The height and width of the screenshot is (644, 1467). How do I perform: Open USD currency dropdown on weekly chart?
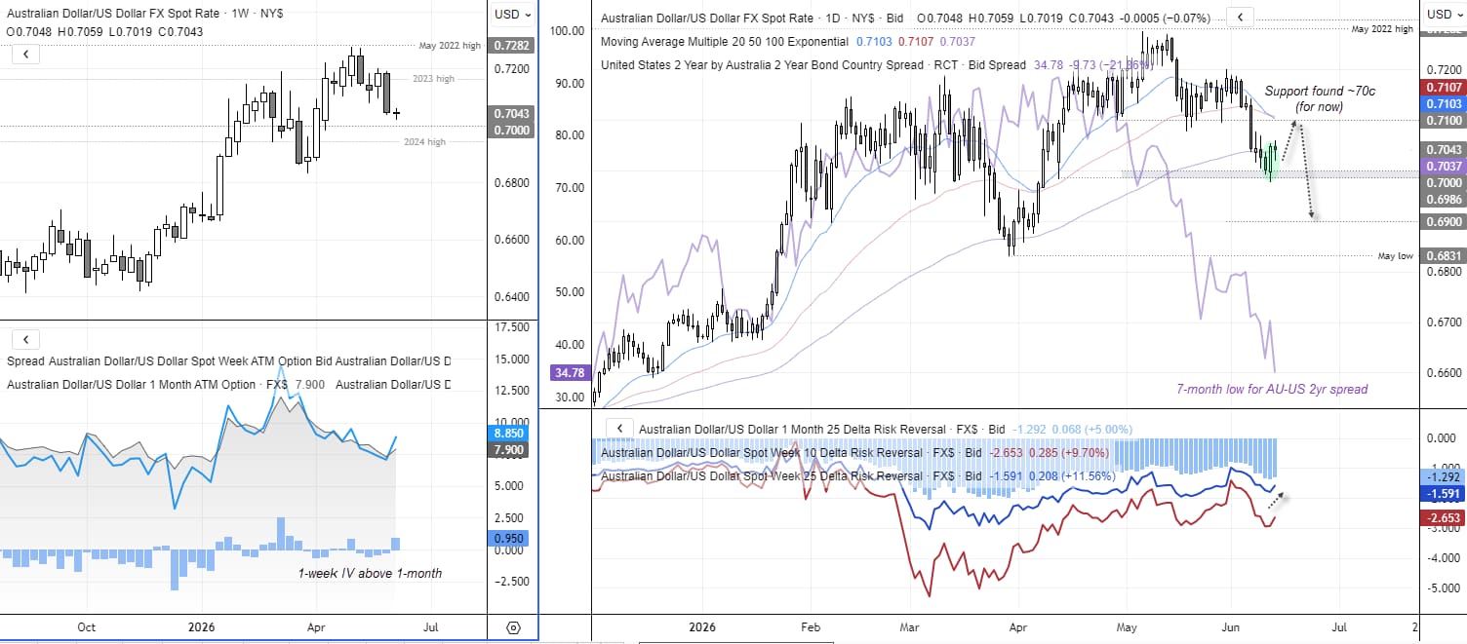(x=513, y=15)
